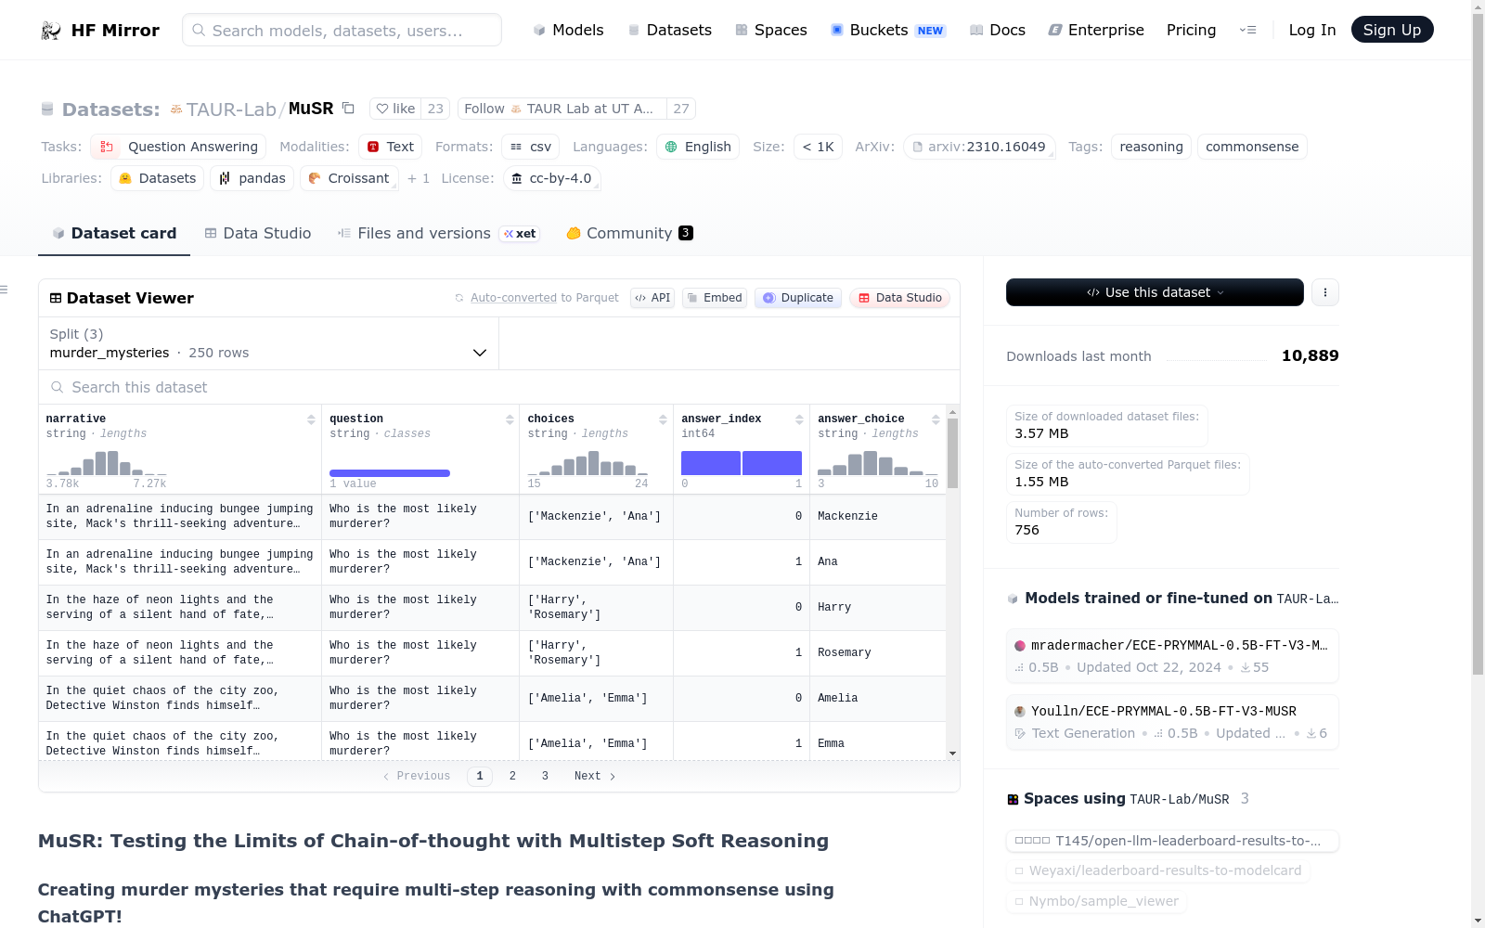The width and height of the screenshot is (1485, 928).
Task: Go to page 2 of rows
Action: (512, 776)
